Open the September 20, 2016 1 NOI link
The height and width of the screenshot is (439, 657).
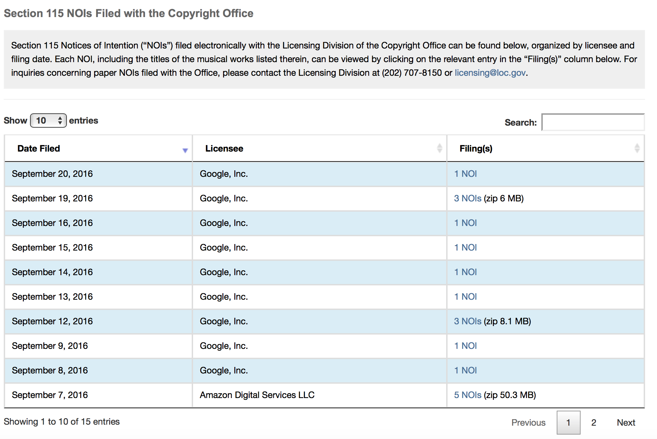[465, 174]
